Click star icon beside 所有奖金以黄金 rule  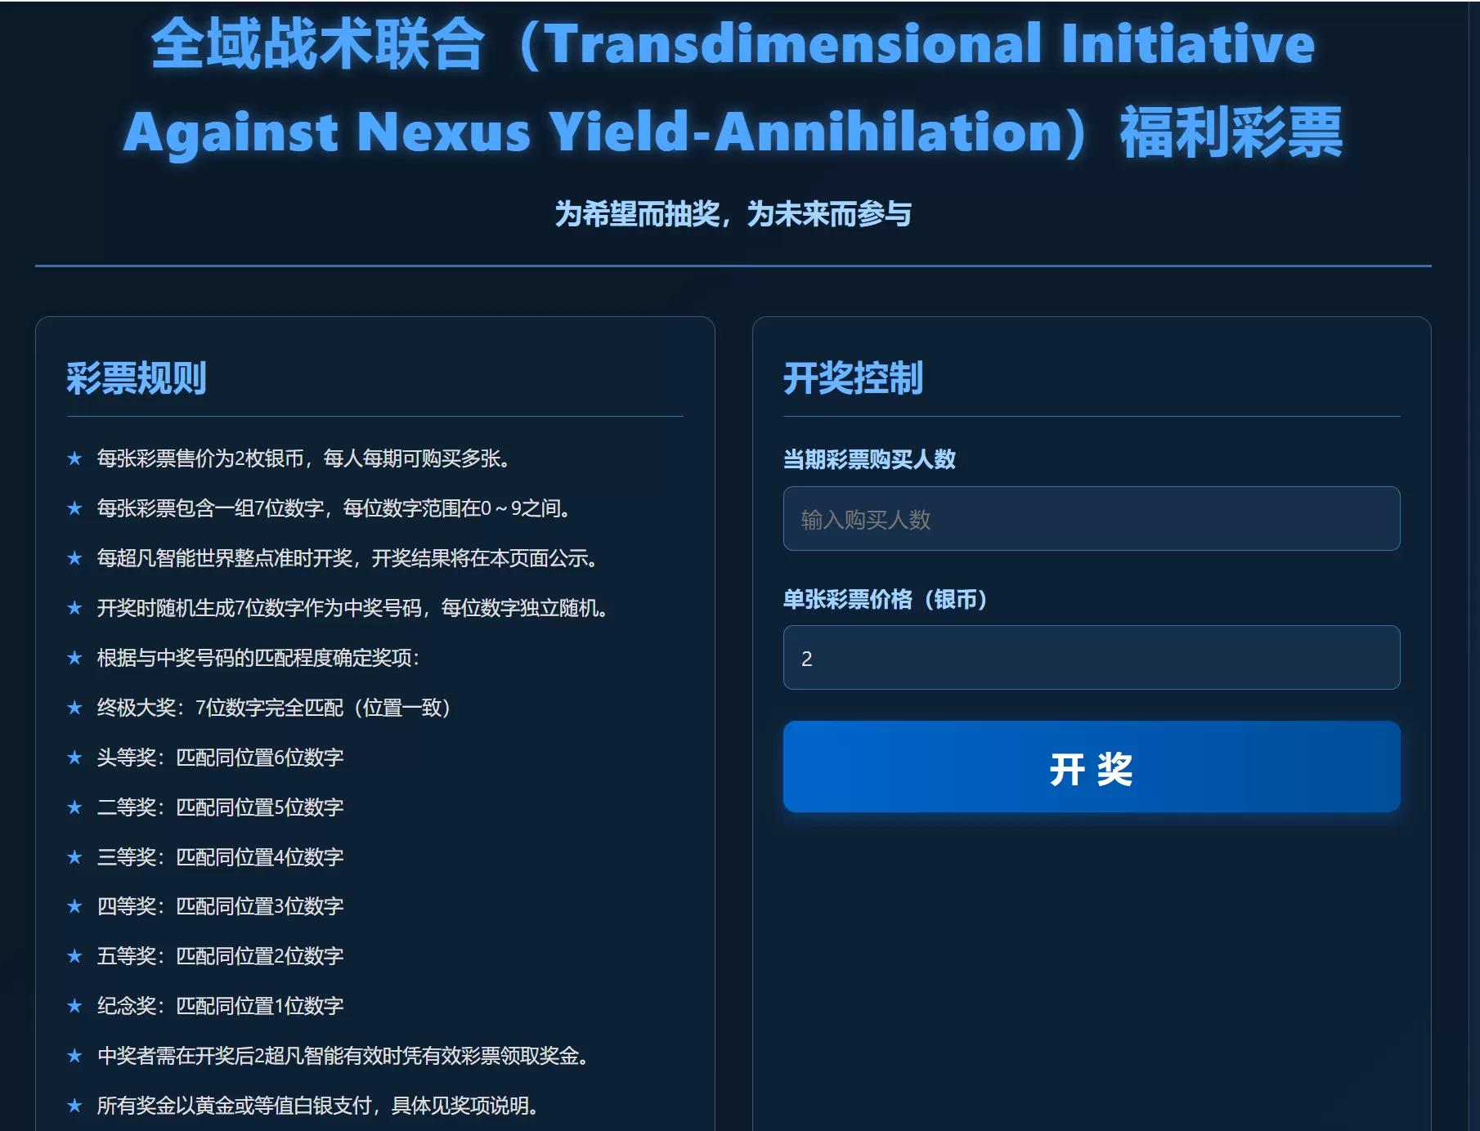74,1106
